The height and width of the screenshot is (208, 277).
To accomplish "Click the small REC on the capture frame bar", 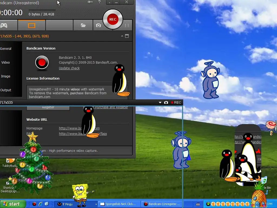I will point(176,103).
